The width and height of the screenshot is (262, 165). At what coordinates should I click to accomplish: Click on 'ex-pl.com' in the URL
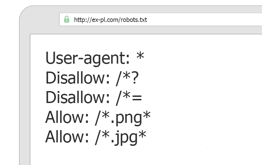[105, 20]
